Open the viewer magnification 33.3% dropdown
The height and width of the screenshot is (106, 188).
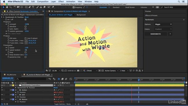[56, 71]
